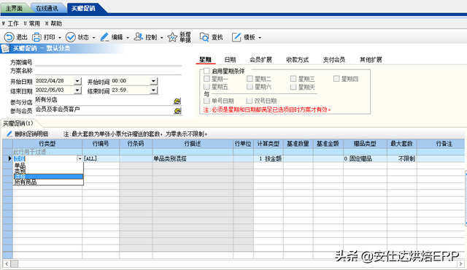Open the 结束时间 dropdown arrow
The height and width of the screenshot is (270, 467).
pyautogui.click(x=153, y=90)
